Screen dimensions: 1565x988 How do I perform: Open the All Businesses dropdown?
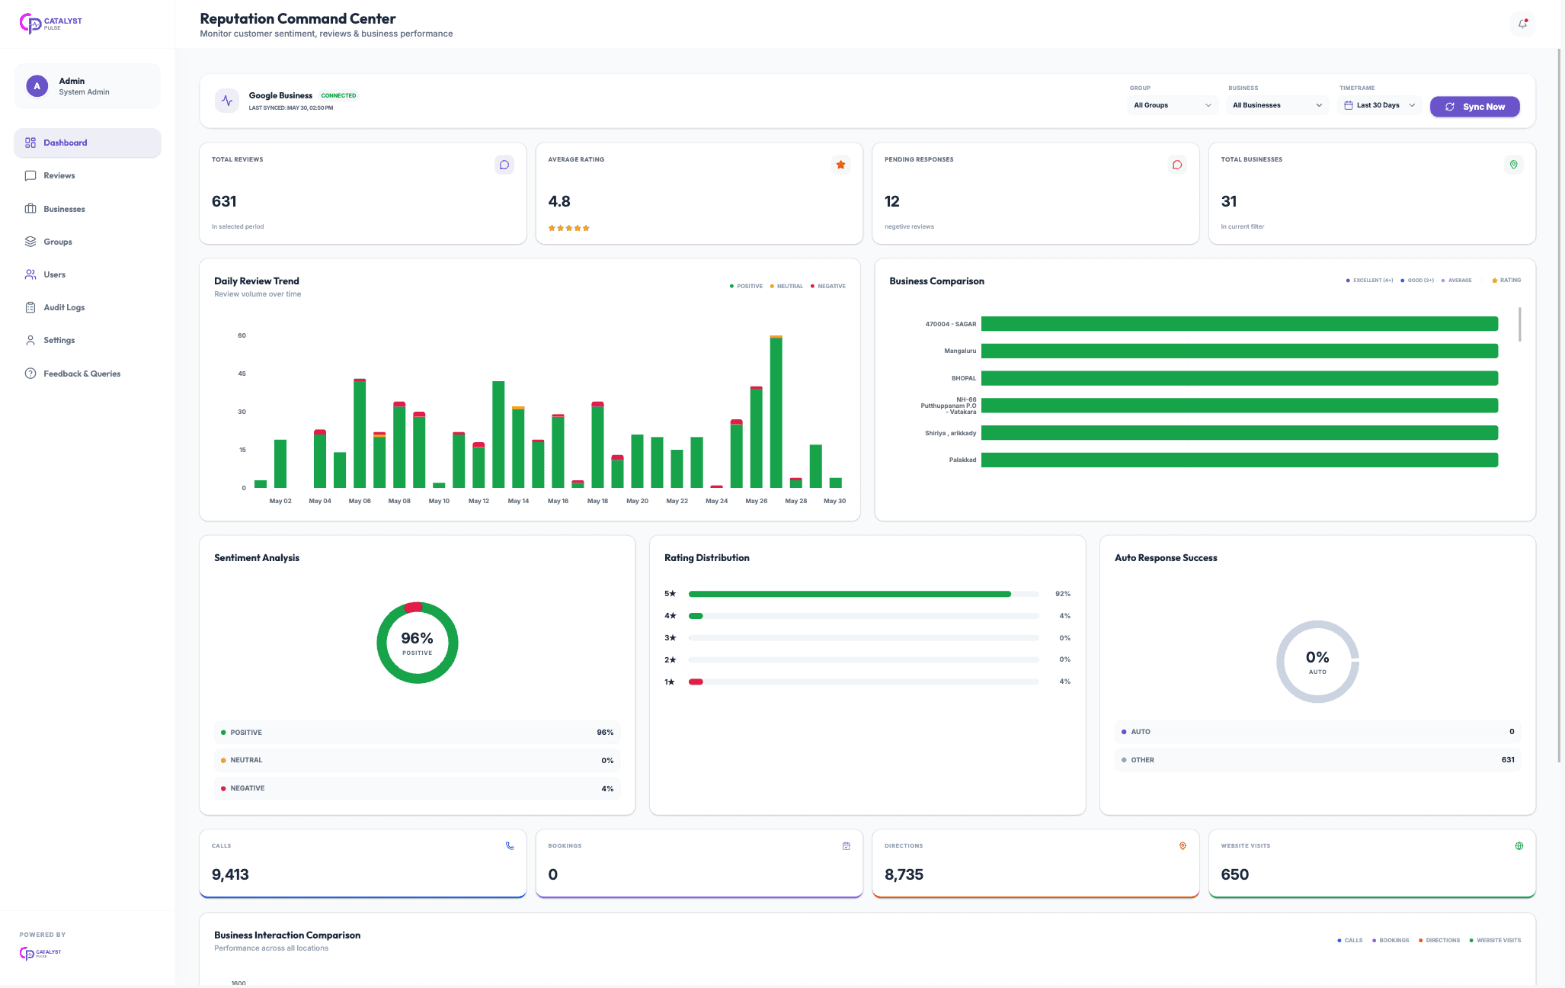click(x=1278, y=105)
